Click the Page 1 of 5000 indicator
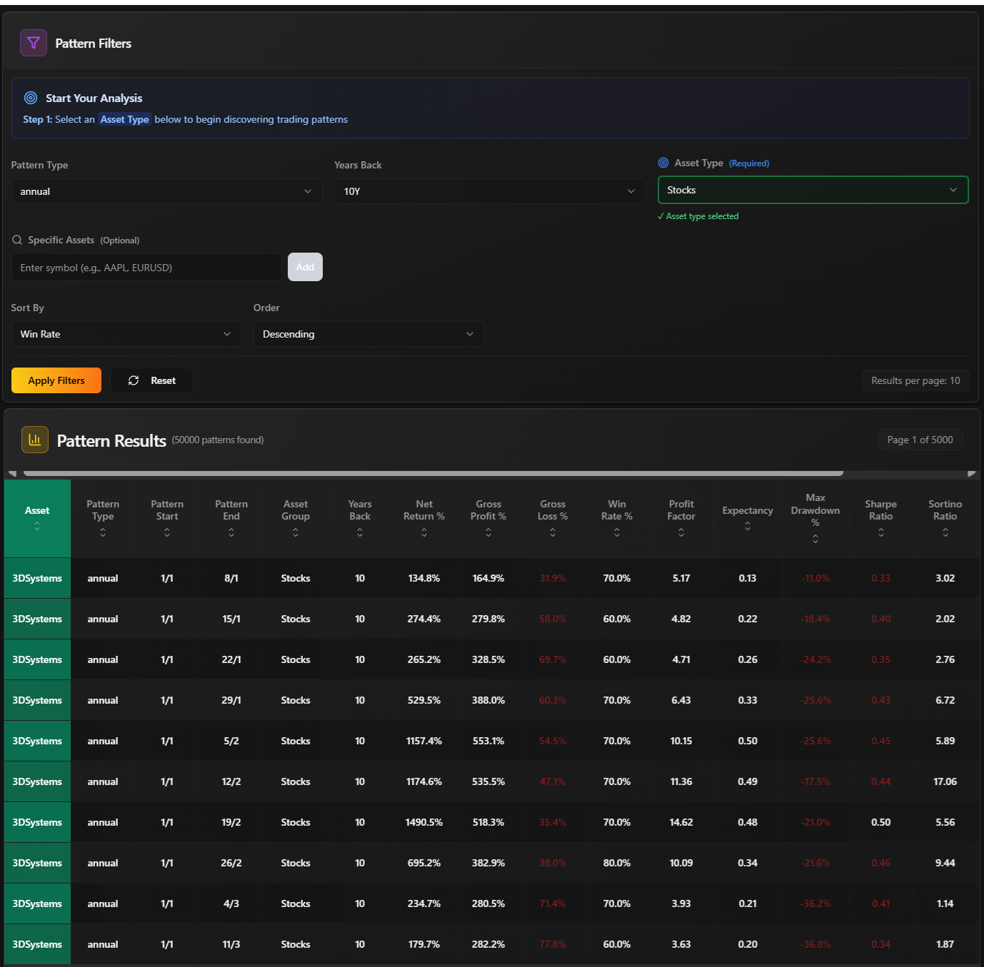This screenshot has height=967, width=984. tap(920, 440)
